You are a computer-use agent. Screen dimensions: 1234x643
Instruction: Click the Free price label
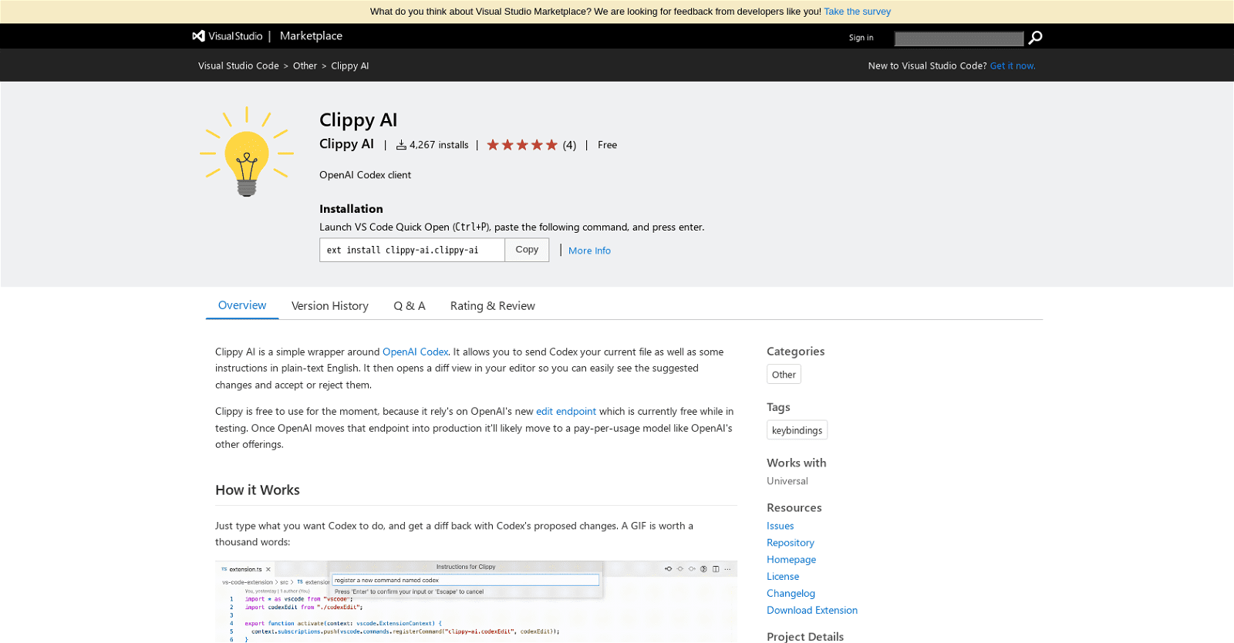(x=607, y=145)
